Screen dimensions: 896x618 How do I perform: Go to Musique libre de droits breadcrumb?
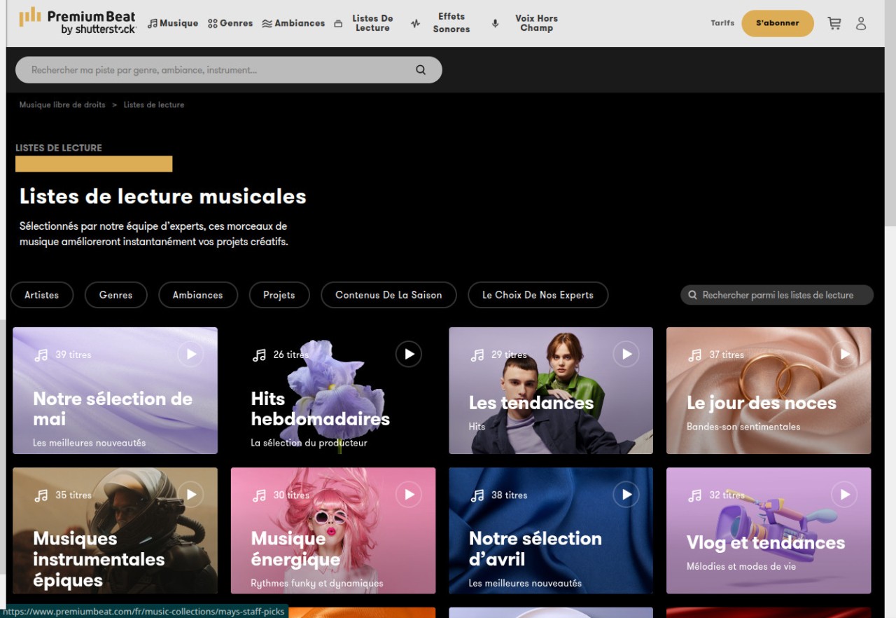(62, 104)
